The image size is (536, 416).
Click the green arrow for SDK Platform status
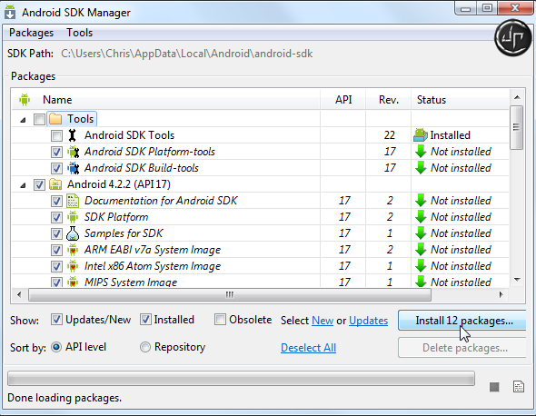[x=421, y=217]
